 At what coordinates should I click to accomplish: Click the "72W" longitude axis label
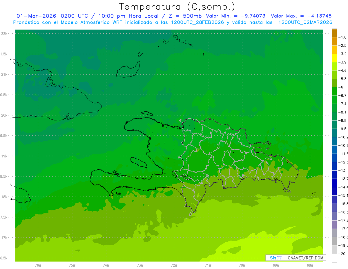coord(174,265)
